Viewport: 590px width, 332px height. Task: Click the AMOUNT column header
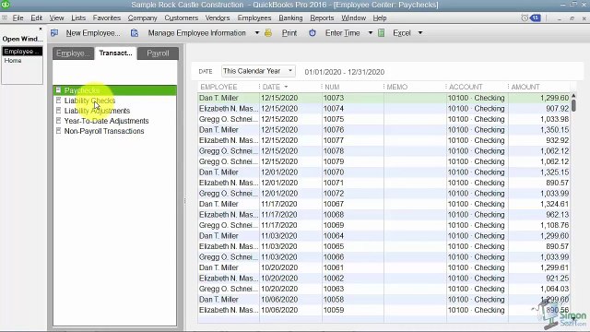click(539, 87)
